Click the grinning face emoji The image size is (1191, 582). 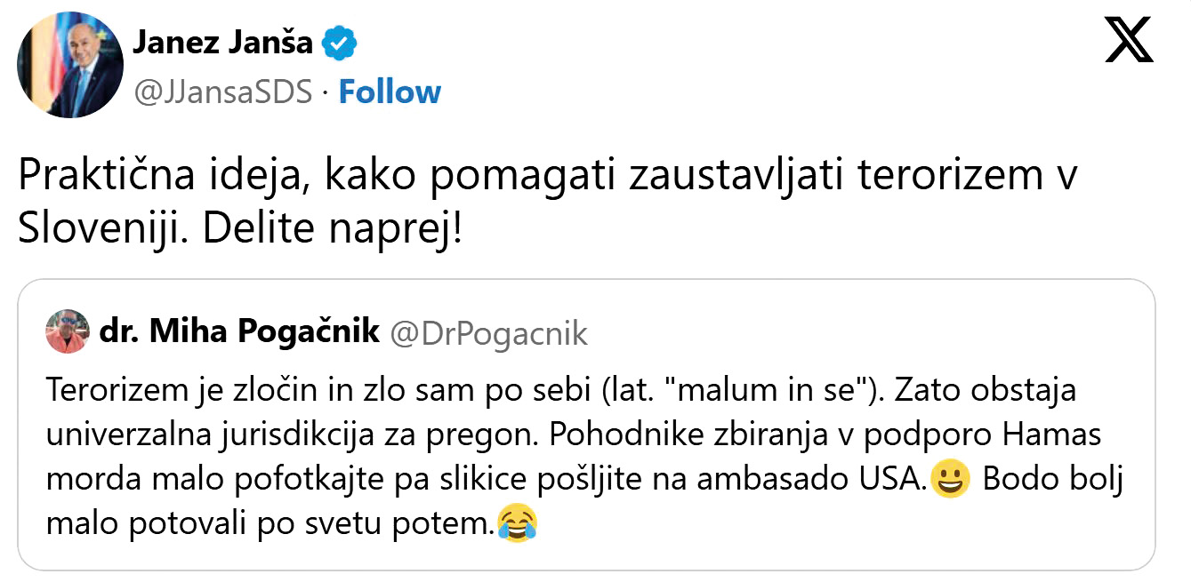(x=948, y=481)
